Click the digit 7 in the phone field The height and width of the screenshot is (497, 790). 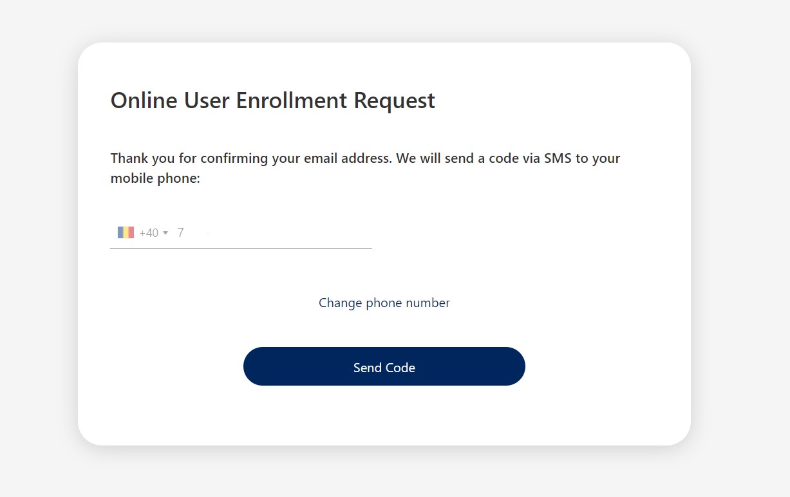coord(181,233)
